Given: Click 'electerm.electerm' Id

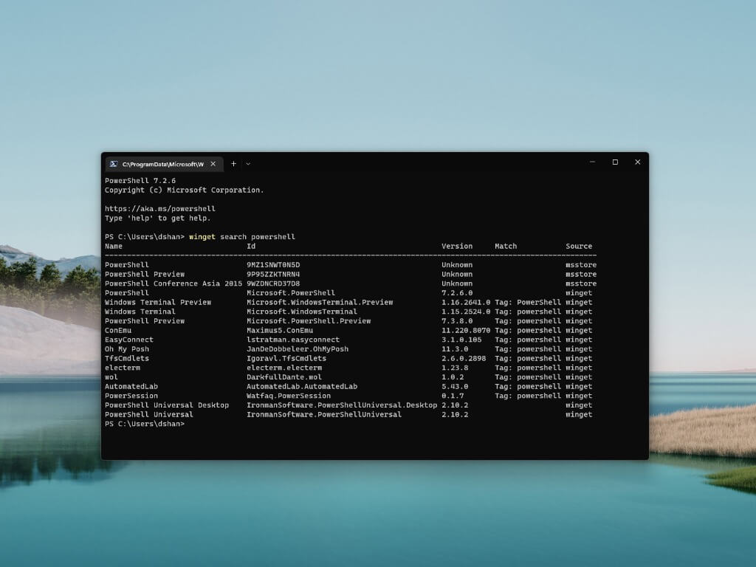Looking at the screenshot, I should (x=284, y=368).
